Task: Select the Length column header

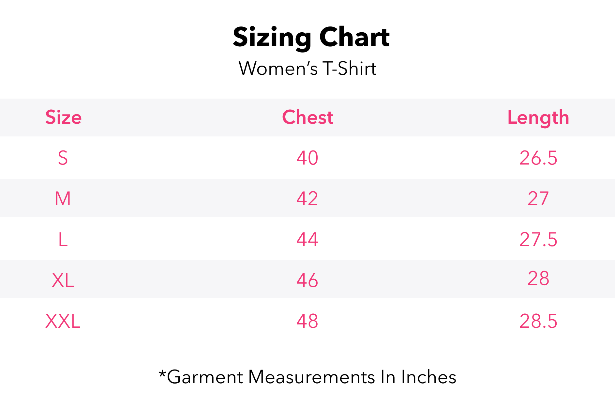Action: [538, 118]
